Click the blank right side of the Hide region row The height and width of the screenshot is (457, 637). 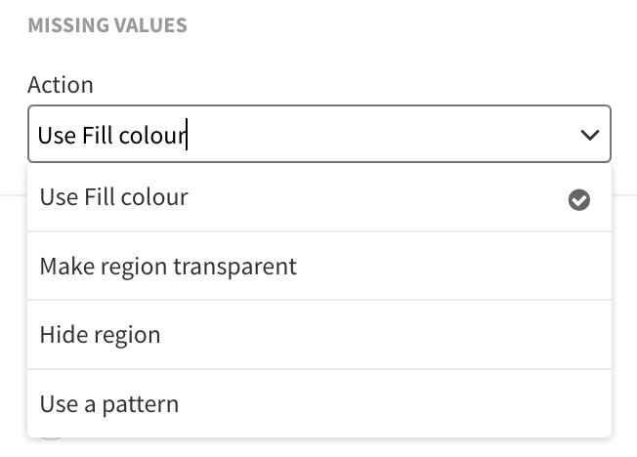click(x=386, y=335)
